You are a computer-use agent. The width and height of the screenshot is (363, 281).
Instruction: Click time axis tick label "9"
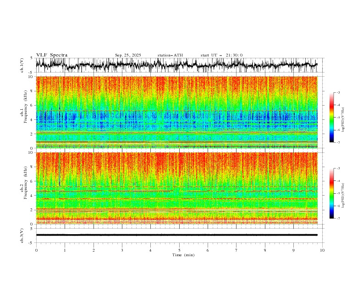[293, 250]
